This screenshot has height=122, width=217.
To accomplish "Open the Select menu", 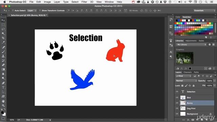I will [75, 2].
